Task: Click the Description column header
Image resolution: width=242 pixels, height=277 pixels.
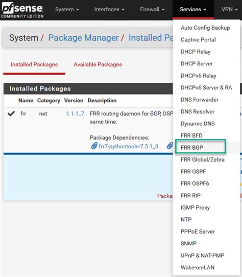Action: click(x=102, y=101)
